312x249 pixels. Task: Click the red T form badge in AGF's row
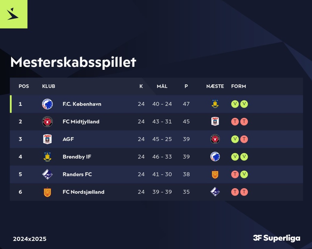coord(244,139)
